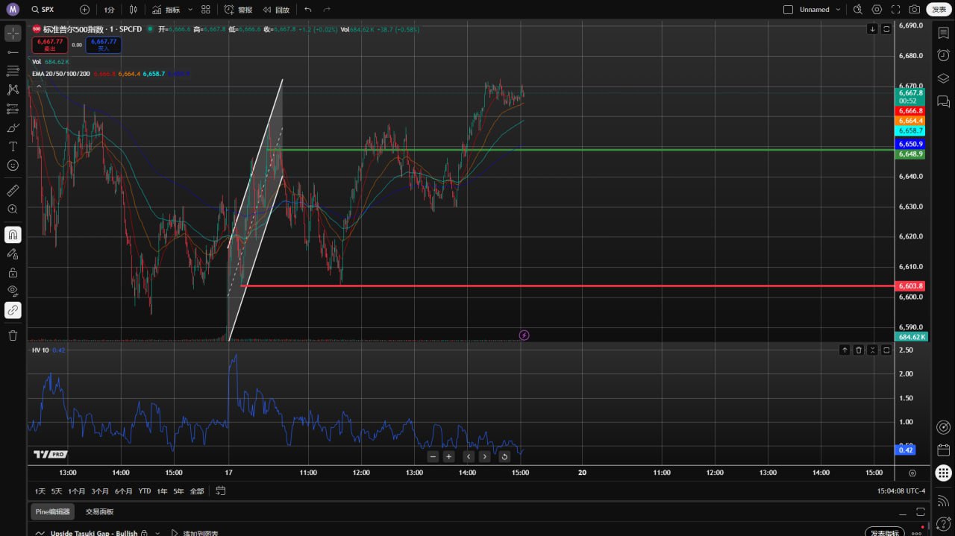The width and height of the screenshot is (955, 536).
Task: Select the Text drawing tool
Action: click(13, 146)
